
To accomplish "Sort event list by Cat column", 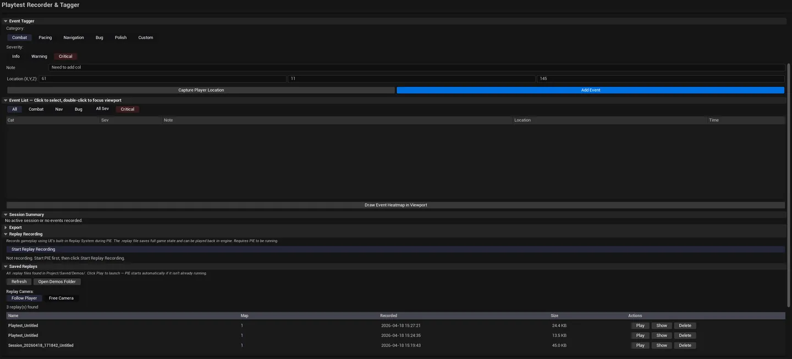I will point(53,120).
